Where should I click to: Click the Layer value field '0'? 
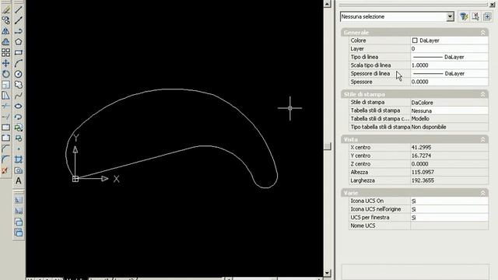450,49
